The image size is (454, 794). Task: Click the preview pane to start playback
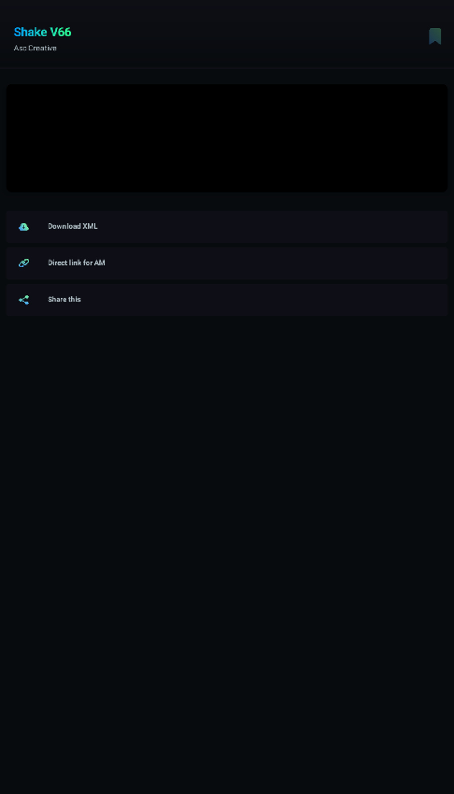227,138
